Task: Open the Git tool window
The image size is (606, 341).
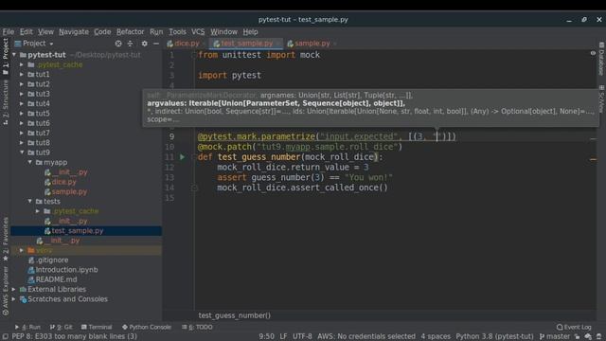Action: click(x=61, y=327)
